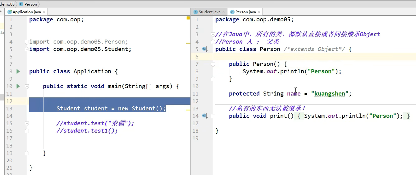
Task: Close the Person.java tab
Action: [x=259, y=12]
